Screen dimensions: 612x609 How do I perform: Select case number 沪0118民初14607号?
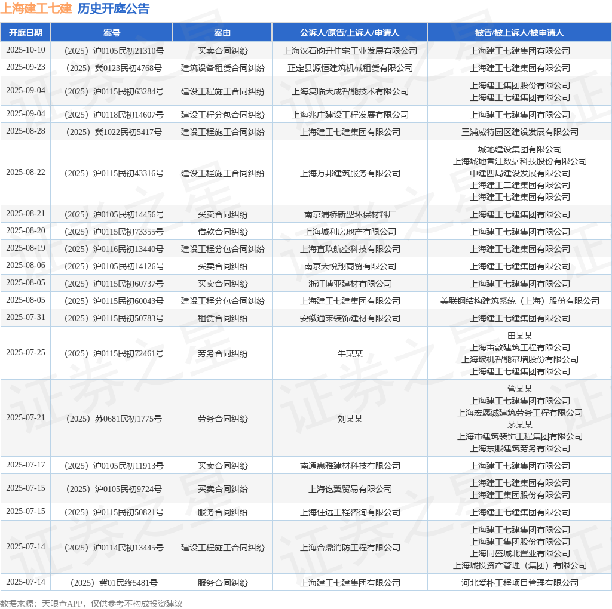pos(114,115)
